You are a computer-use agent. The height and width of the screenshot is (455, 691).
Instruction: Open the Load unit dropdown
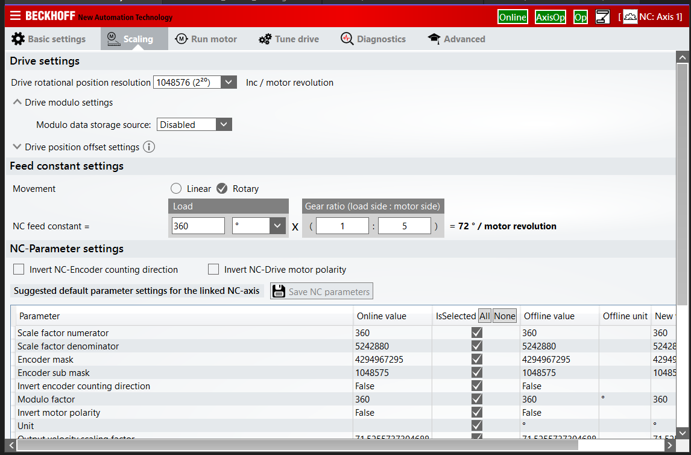point(277,226)
